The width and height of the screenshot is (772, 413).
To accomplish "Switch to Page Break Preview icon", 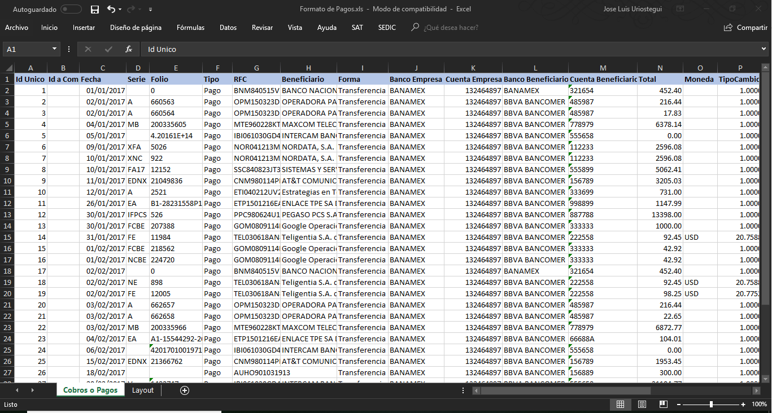I will pos(662,404).
